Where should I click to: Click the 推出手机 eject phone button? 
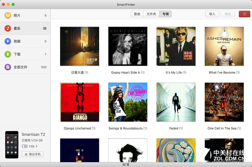[x=32, y=154]
